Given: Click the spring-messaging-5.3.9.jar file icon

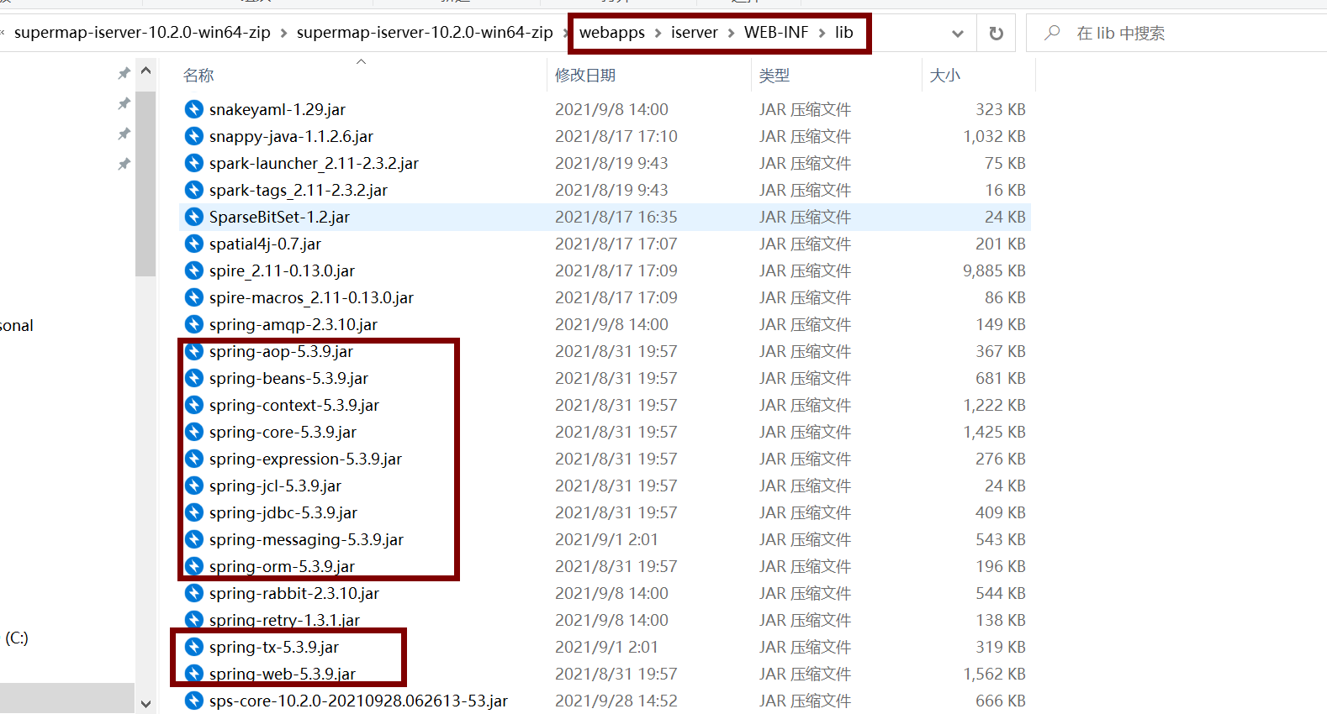Looking at the screenshot, I should click(194, 539).
